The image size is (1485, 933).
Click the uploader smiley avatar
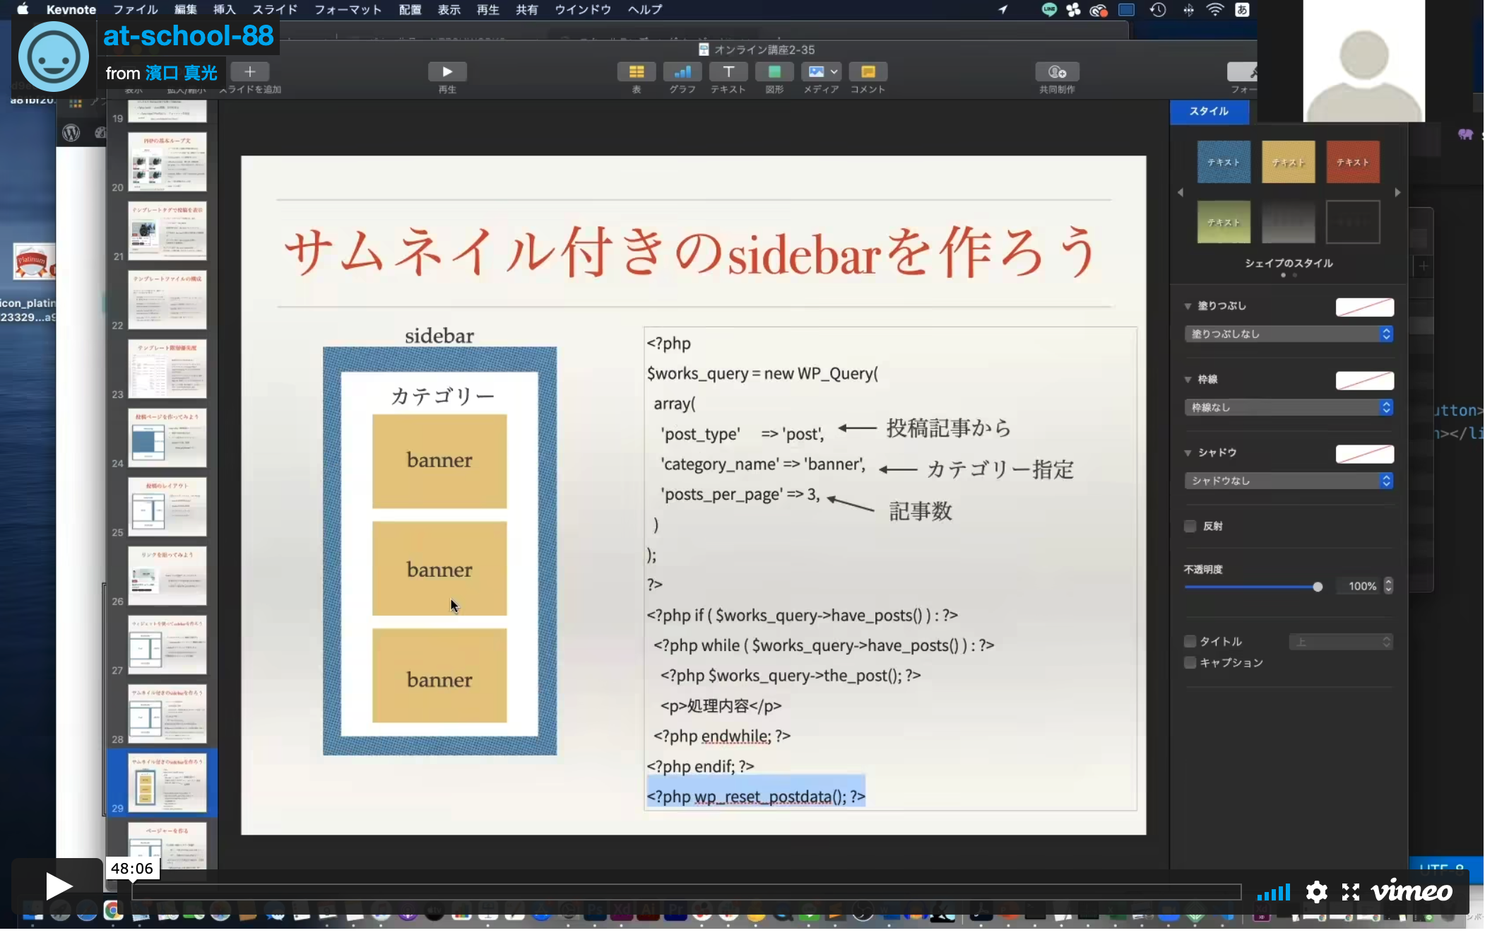(54, 57)
